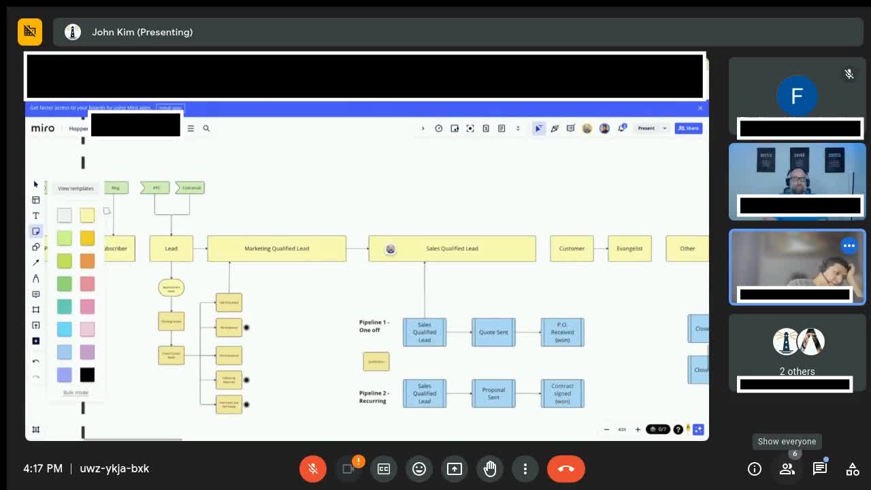The image size is (871, 490).
Task: Click Bulk mode link in sticky panel
Action: point(76,393)
